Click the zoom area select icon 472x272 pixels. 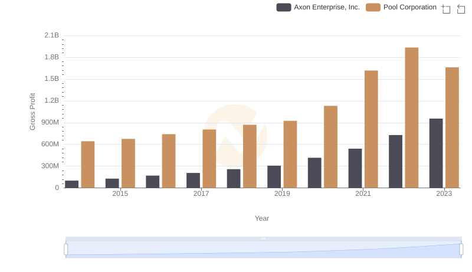446,9
